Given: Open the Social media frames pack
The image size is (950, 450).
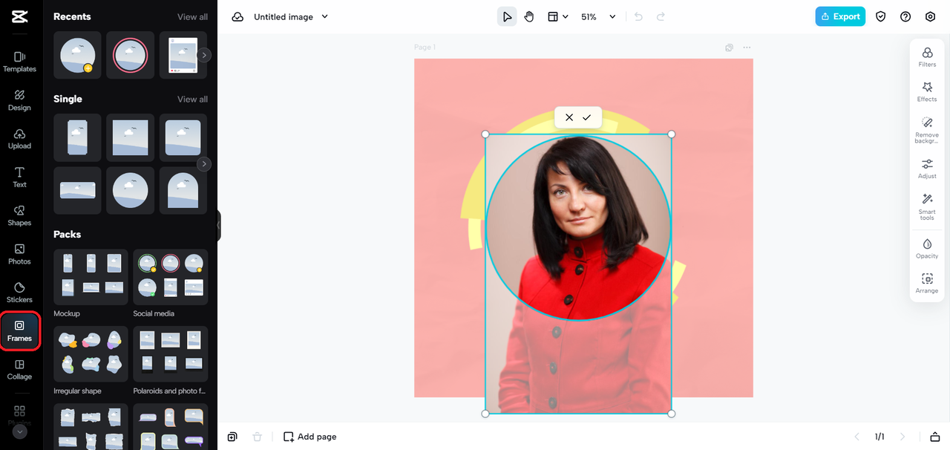Looking at the screenshot, I should 170,277.
